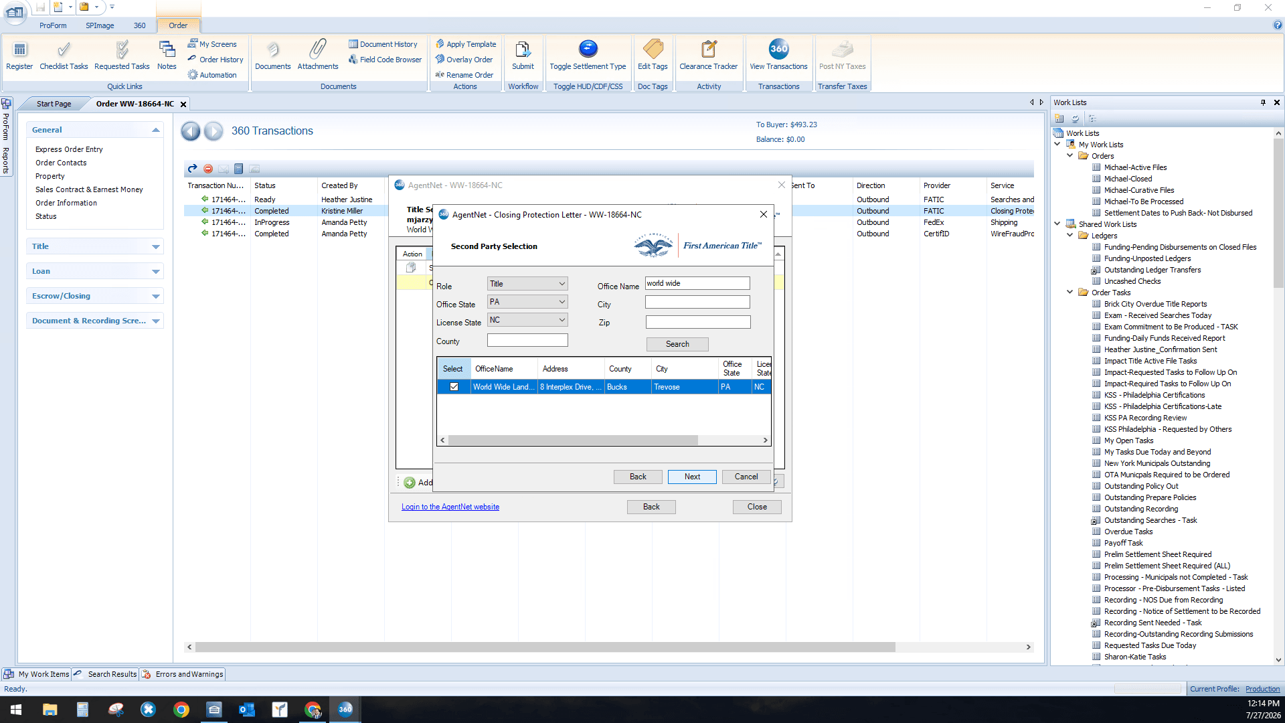The height and width of the screenshot is (723, 1285).
Task: Open Chrome from the Windows taskbar
Action: coord(181,710)
